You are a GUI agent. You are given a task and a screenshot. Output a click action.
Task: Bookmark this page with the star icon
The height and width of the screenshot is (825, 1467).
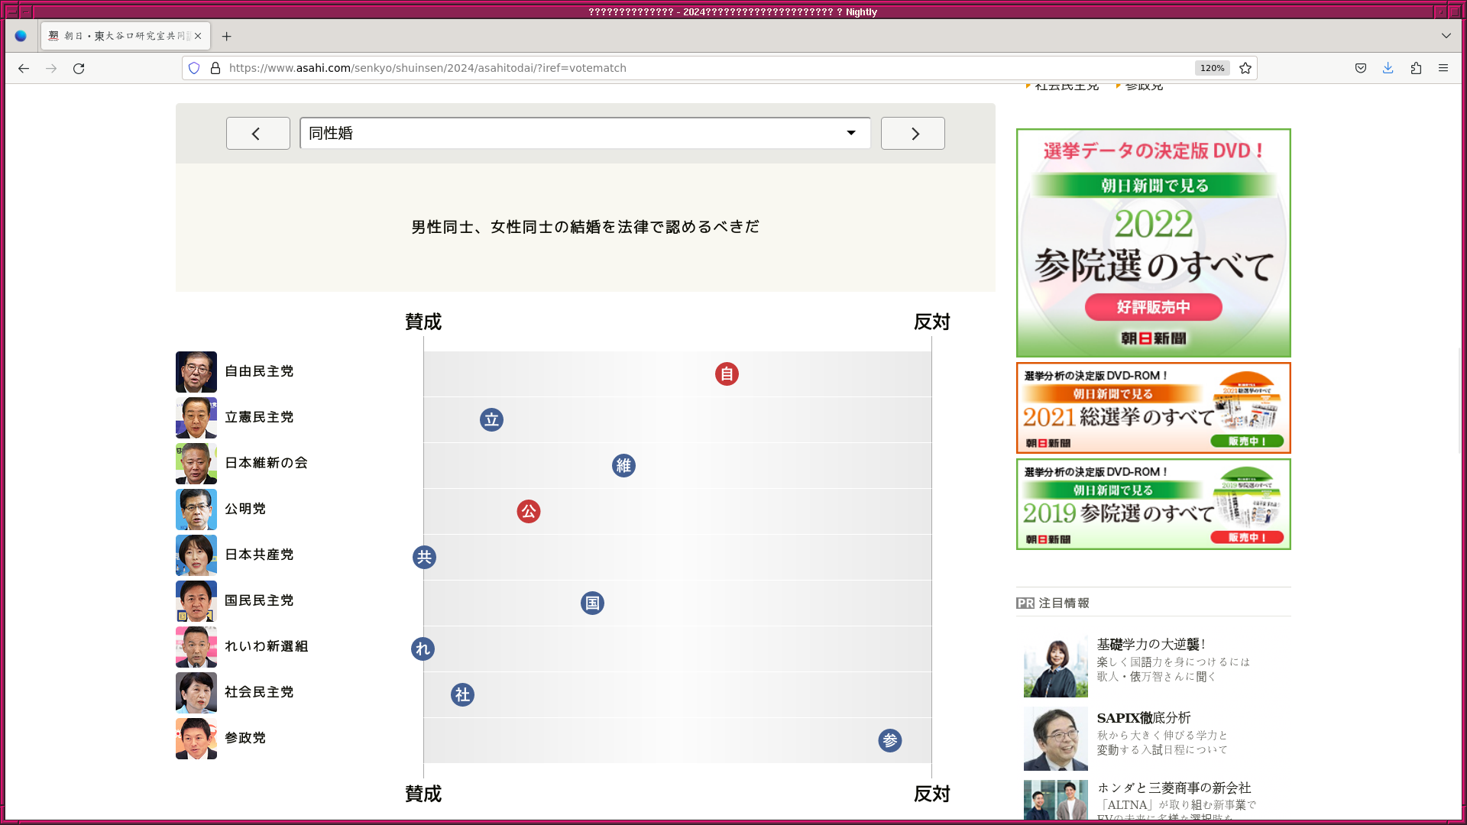click(1245, 68)
